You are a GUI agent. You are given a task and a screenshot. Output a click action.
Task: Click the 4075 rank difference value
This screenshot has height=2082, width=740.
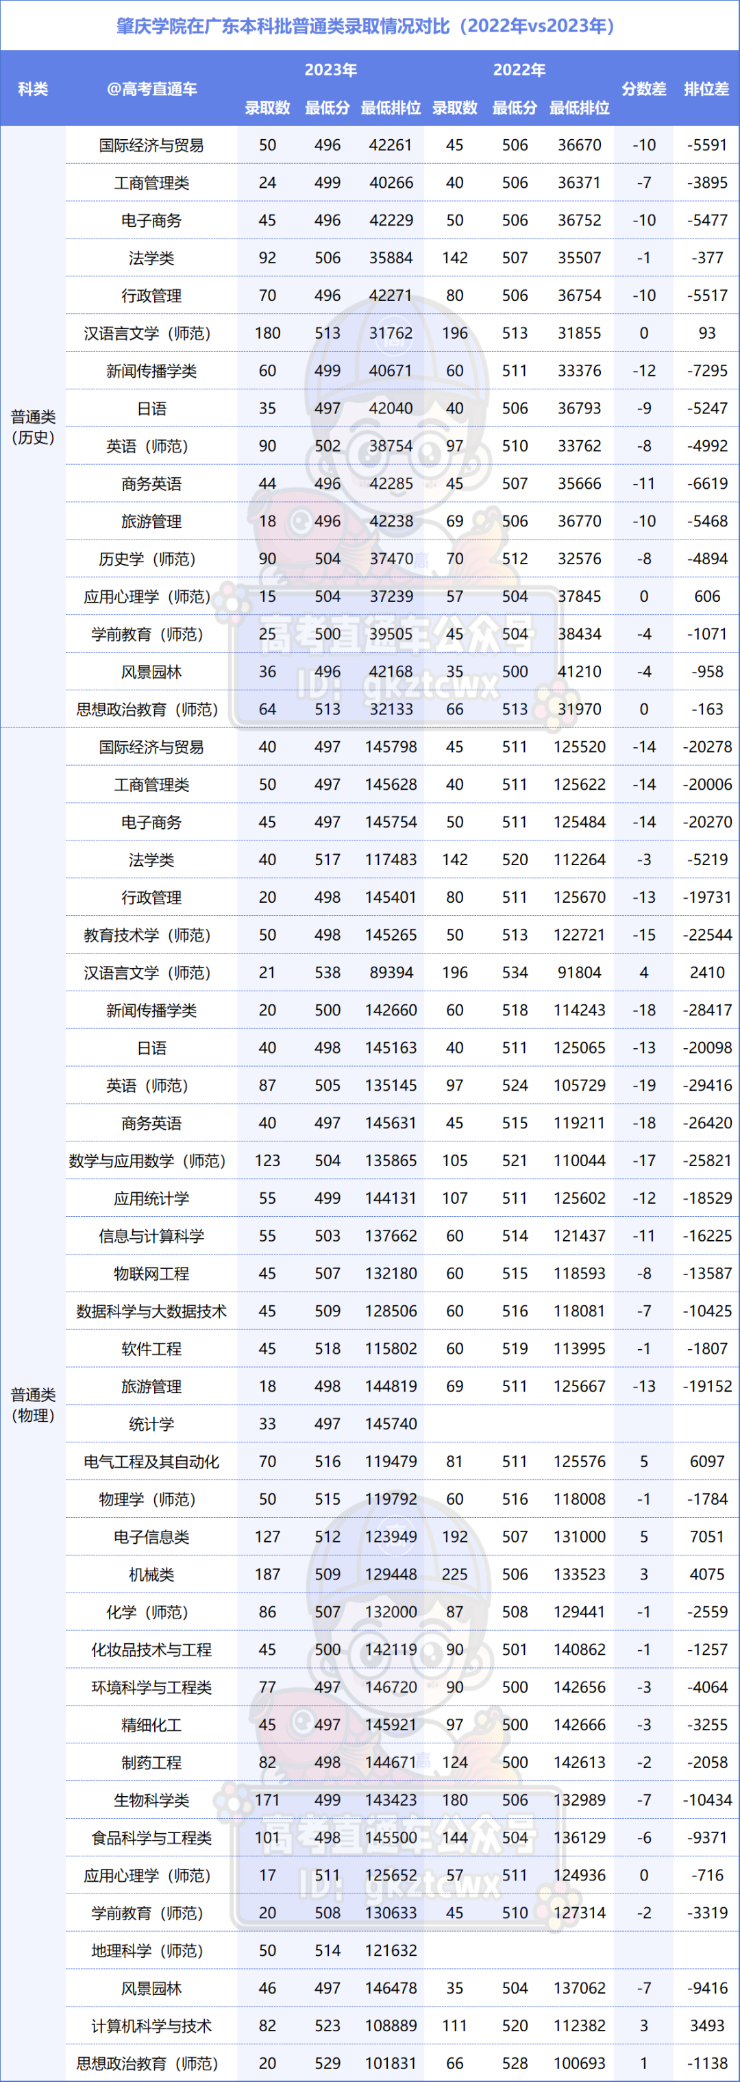tap(707, 1575)
